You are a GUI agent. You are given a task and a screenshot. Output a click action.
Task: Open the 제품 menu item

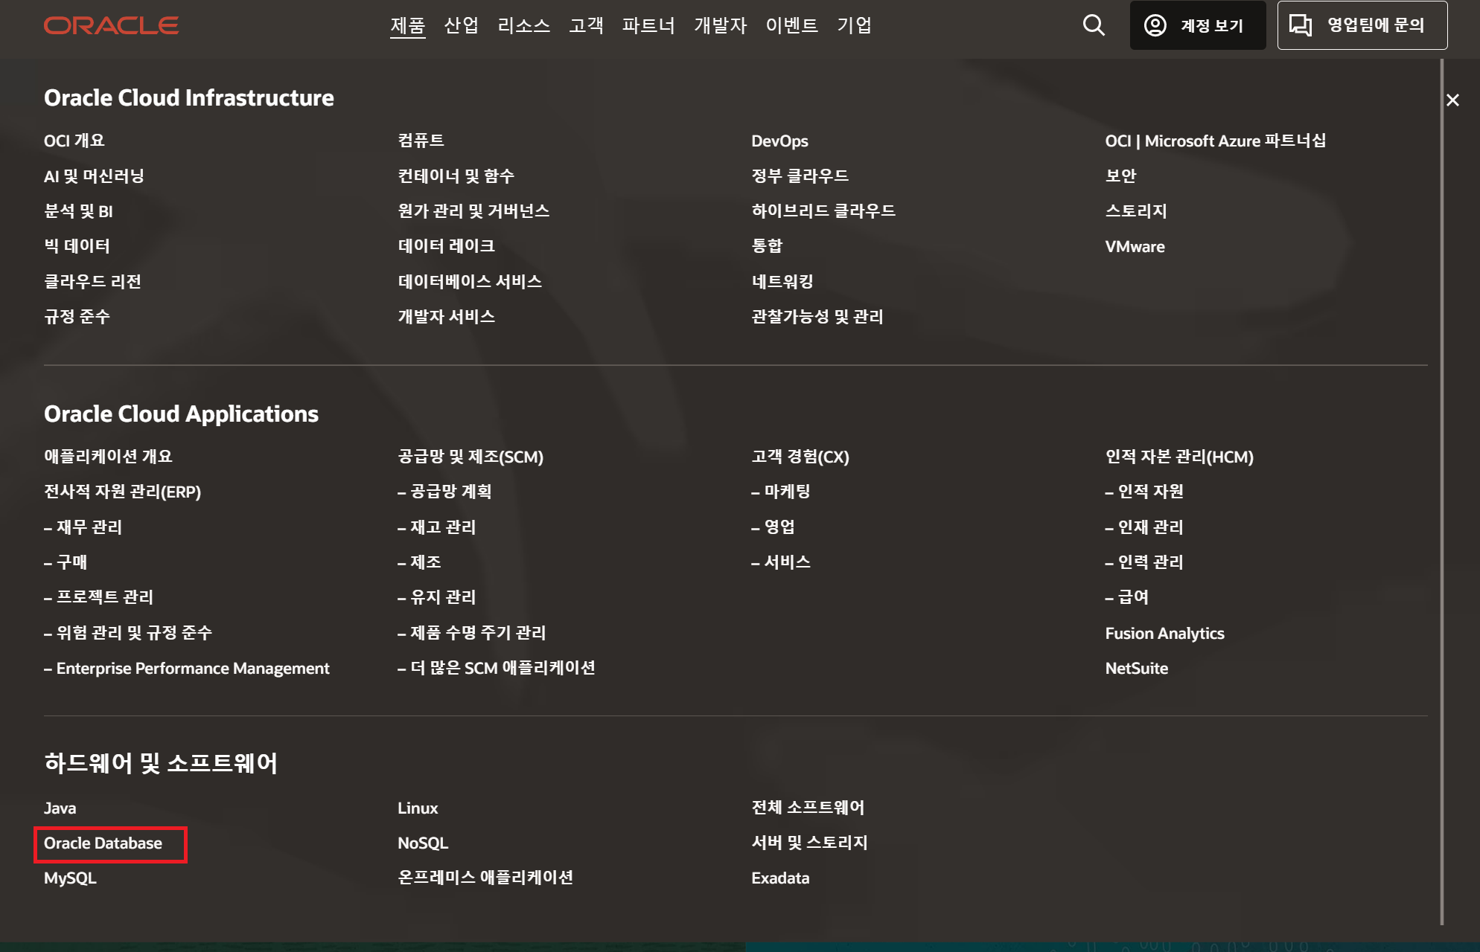[407, 25]
